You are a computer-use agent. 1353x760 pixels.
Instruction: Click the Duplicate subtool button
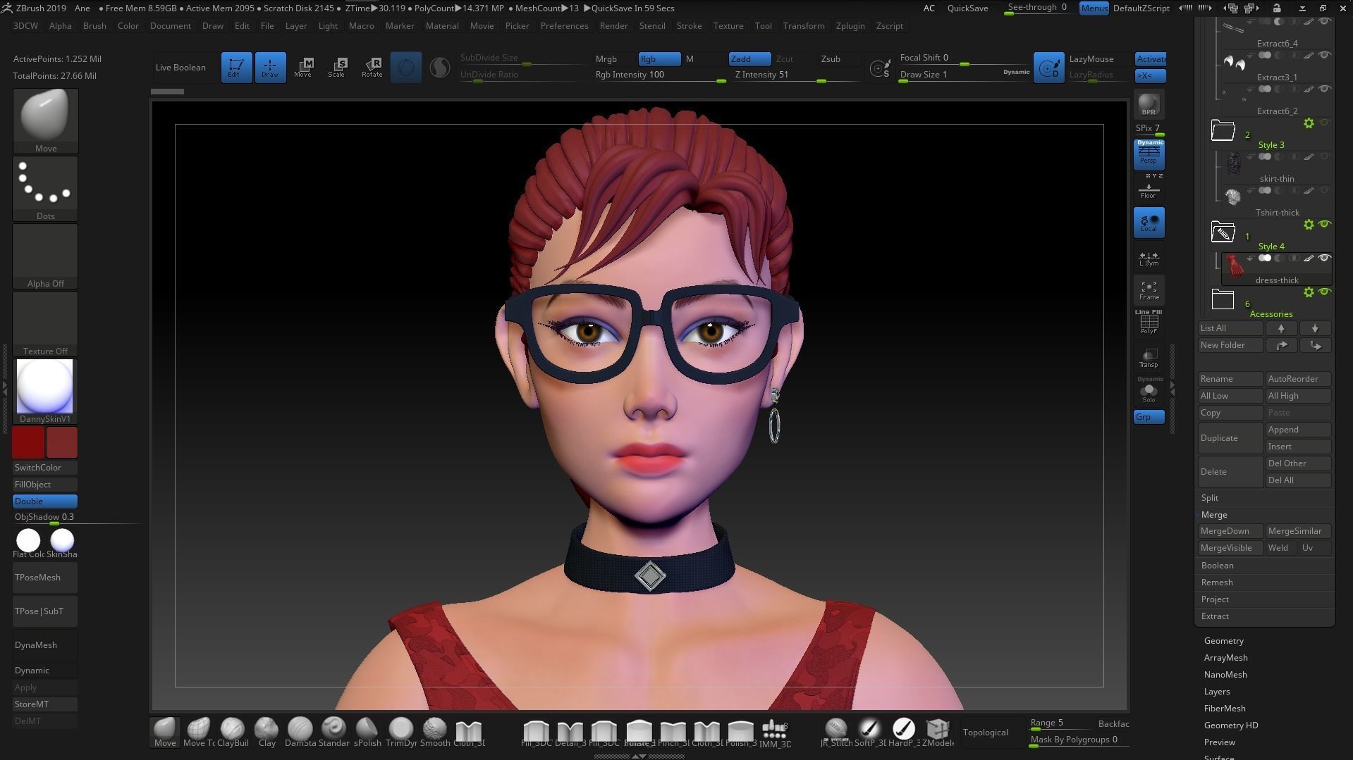(x=1231, y=438)
